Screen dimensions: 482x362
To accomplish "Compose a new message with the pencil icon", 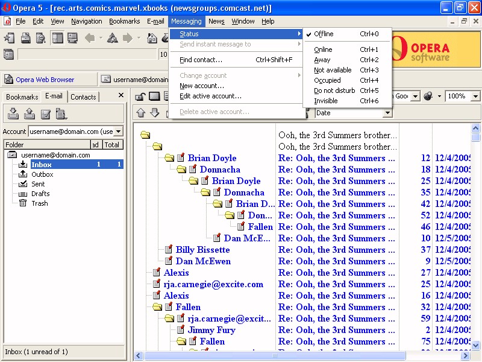I will click(x=46, y=114).
